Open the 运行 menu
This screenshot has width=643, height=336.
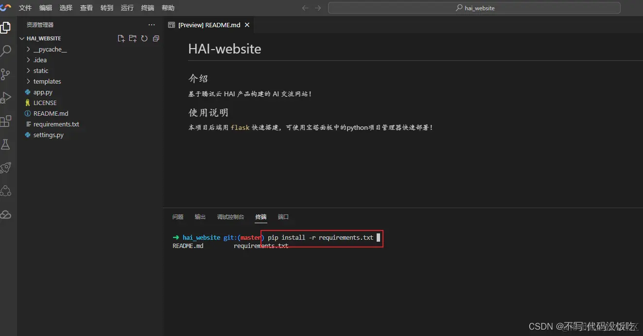(x=127, y=8)
